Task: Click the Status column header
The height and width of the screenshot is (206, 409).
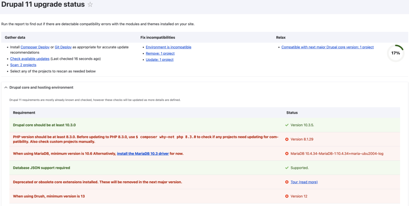Action: tap(292, 113)
